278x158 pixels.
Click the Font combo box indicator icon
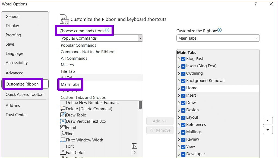point(134,146)
